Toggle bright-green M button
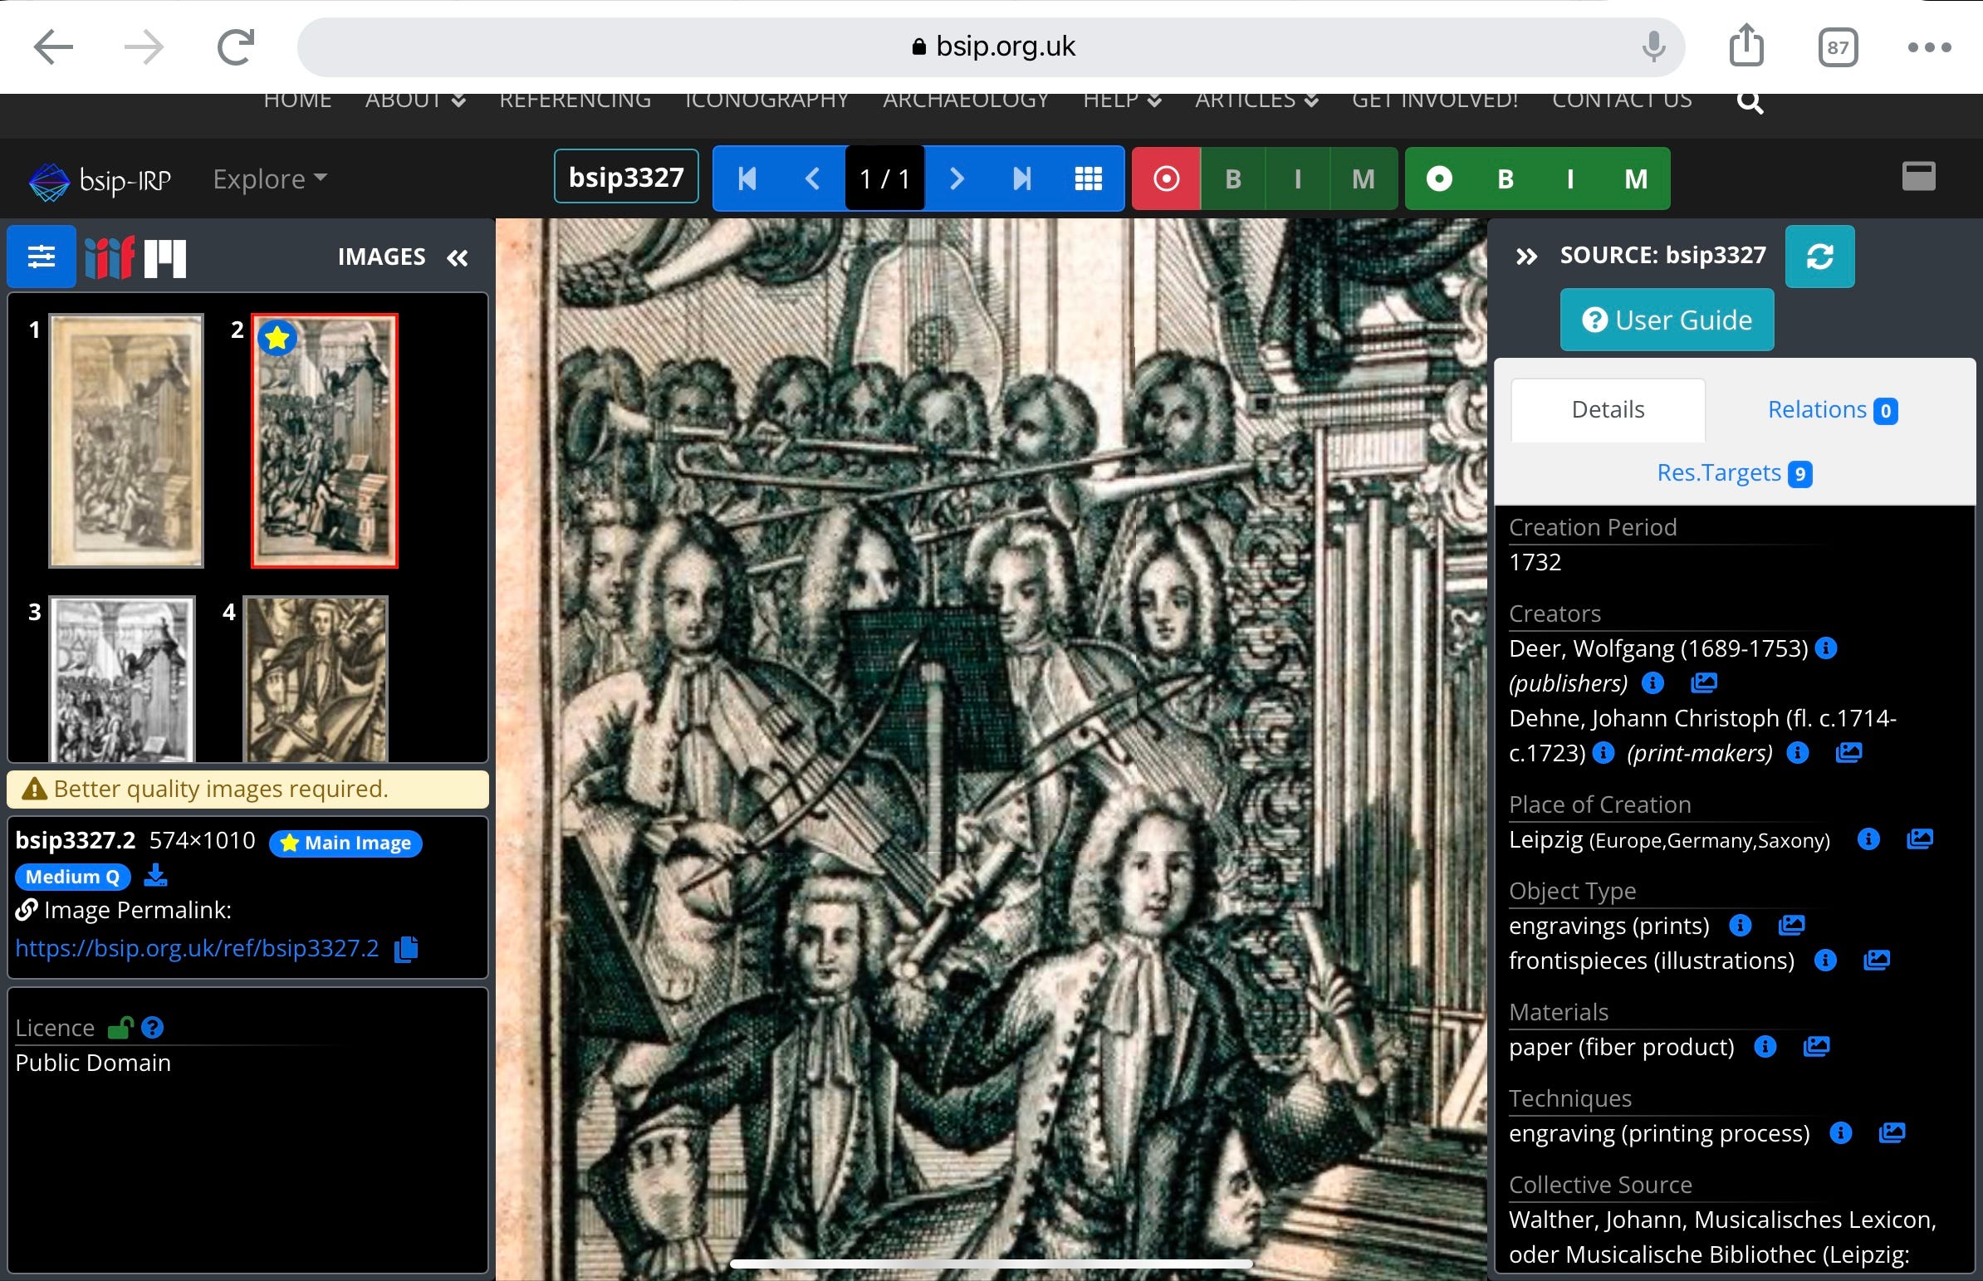1983x1281 pixels. (x=1635, y=178)
